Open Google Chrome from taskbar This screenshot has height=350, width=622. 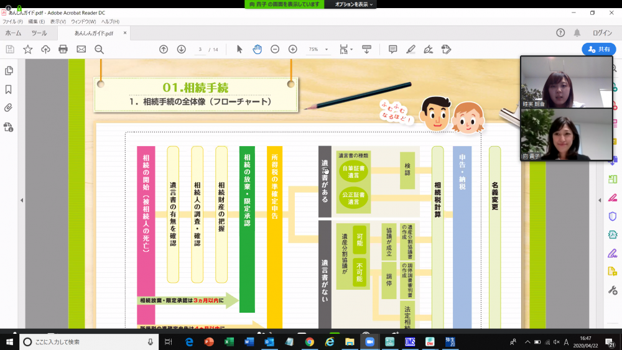[309, 342]
